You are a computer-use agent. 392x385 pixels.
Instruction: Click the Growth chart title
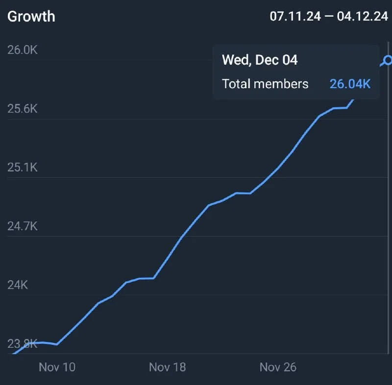coord(31,16)
